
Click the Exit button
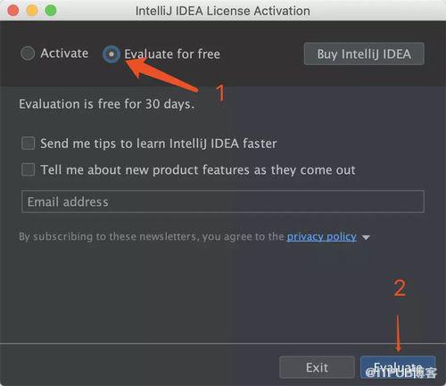click(x=317, y=367)
